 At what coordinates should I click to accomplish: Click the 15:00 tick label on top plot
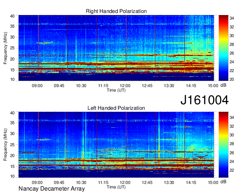coord(213,86)
